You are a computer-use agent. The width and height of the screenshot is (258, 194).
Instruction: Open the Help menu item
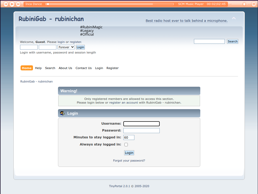(x=38, y=68)
